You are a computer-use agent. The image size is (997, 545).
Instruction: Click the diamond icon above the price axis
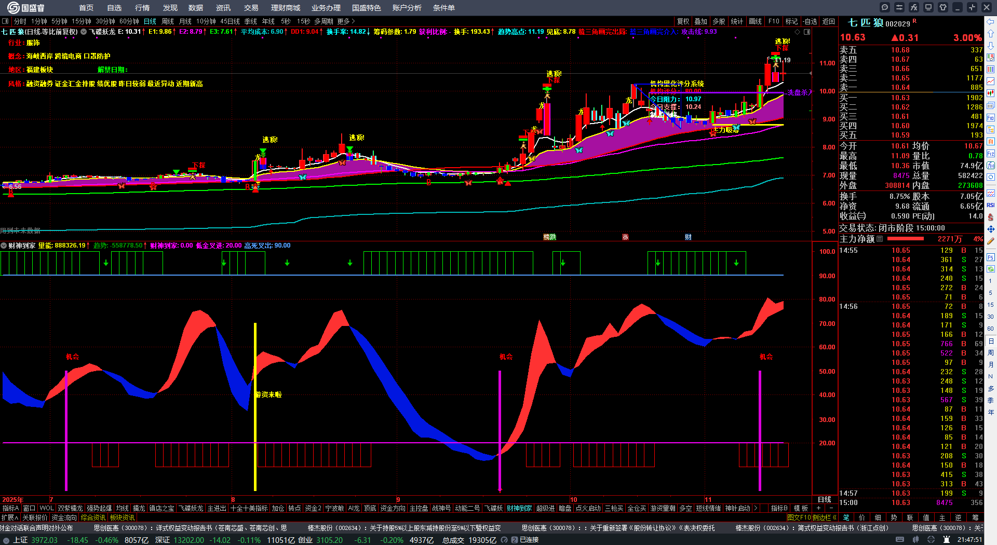point(798,32)
